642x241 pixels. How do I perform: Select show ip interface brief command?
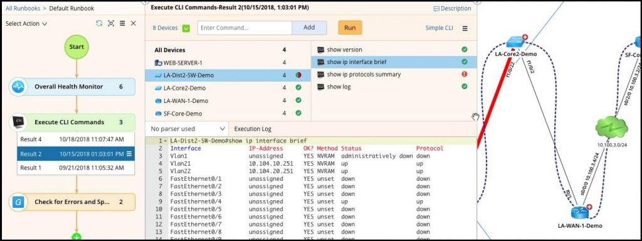(394, 62)
